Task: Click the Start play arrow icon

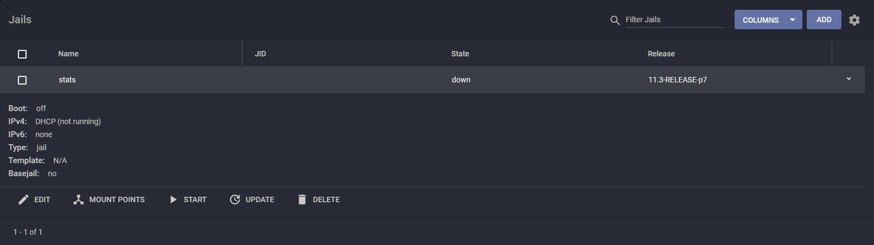Action: point(173,199)
